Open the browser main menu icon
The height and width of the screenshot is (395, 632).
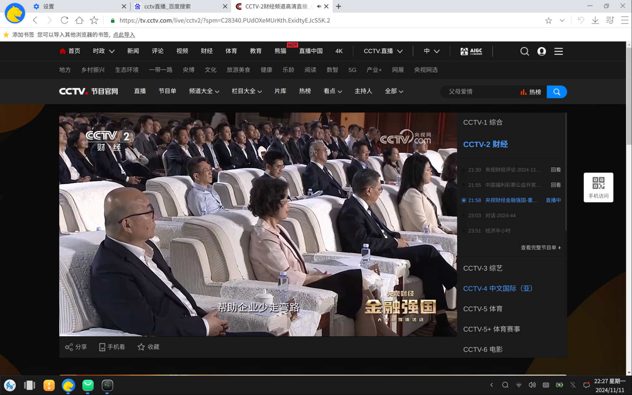tap(625, 20)
